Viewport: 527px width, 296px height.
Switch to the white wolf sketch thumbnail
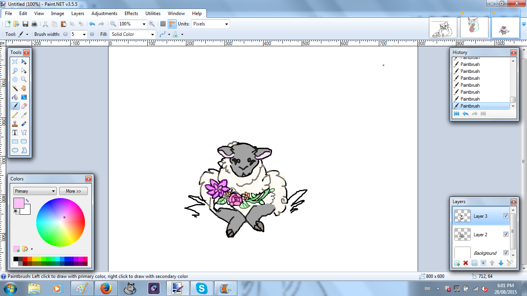pyautogui.click(x=443, y=28)
